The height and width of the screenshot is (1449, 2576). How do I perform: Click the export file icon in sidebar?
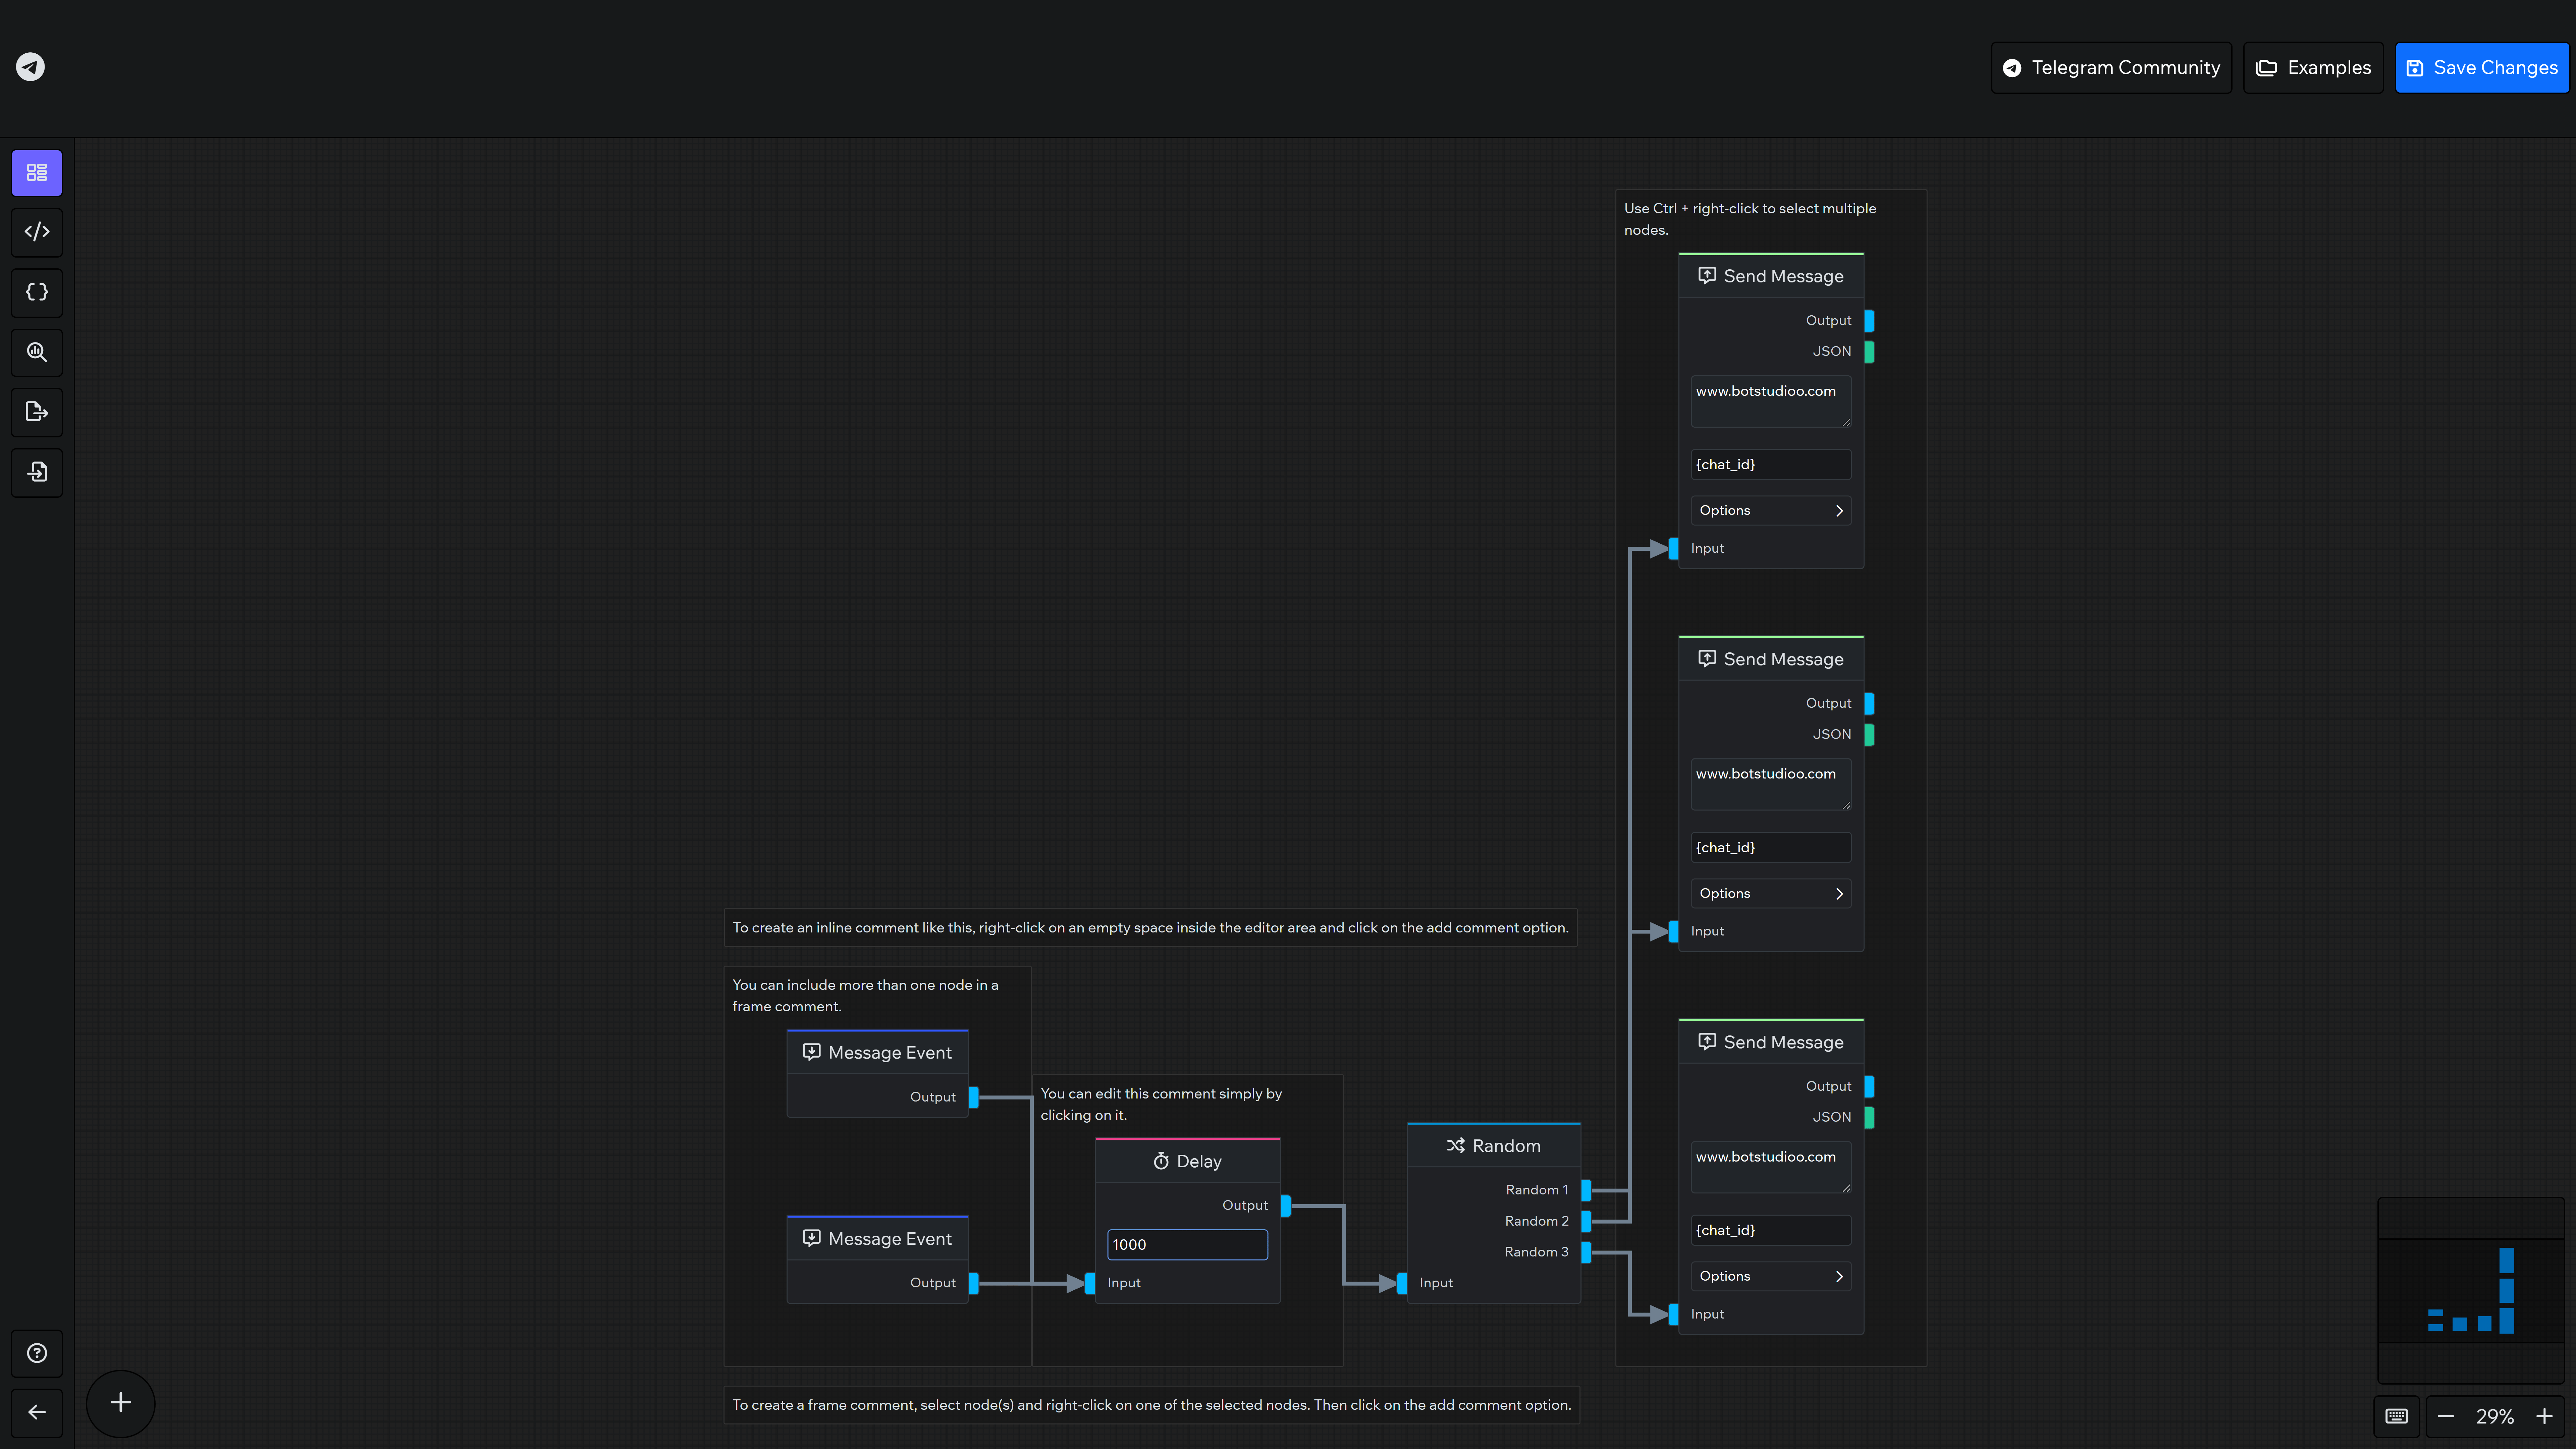(37, 412)
